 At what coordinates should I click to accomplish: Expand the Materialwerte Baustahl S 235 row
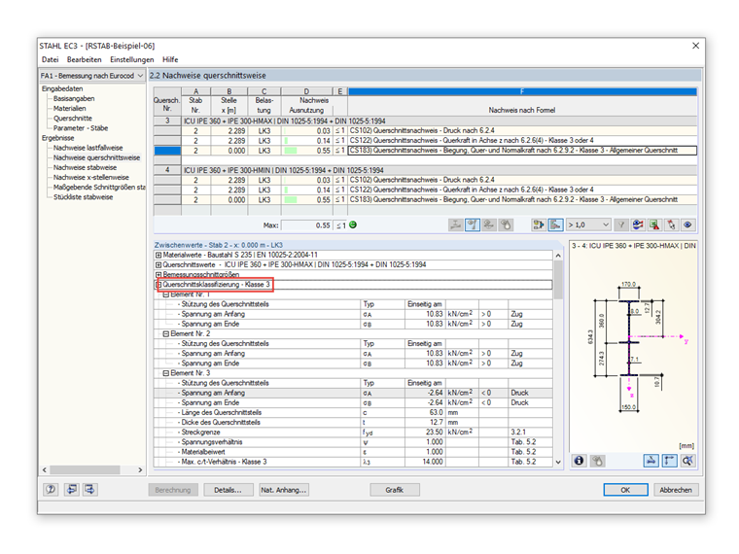pyautogui.click(x=159, y=255)
